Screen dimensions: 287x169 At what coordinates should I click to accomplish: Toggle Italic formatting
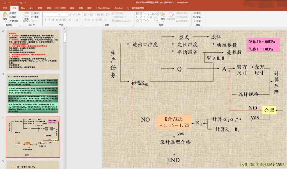[x=49, y=20]
